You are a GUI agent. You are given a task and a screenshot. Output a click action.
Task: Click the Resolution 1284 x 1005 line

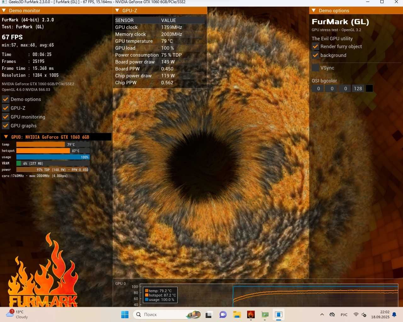point(30,75)
